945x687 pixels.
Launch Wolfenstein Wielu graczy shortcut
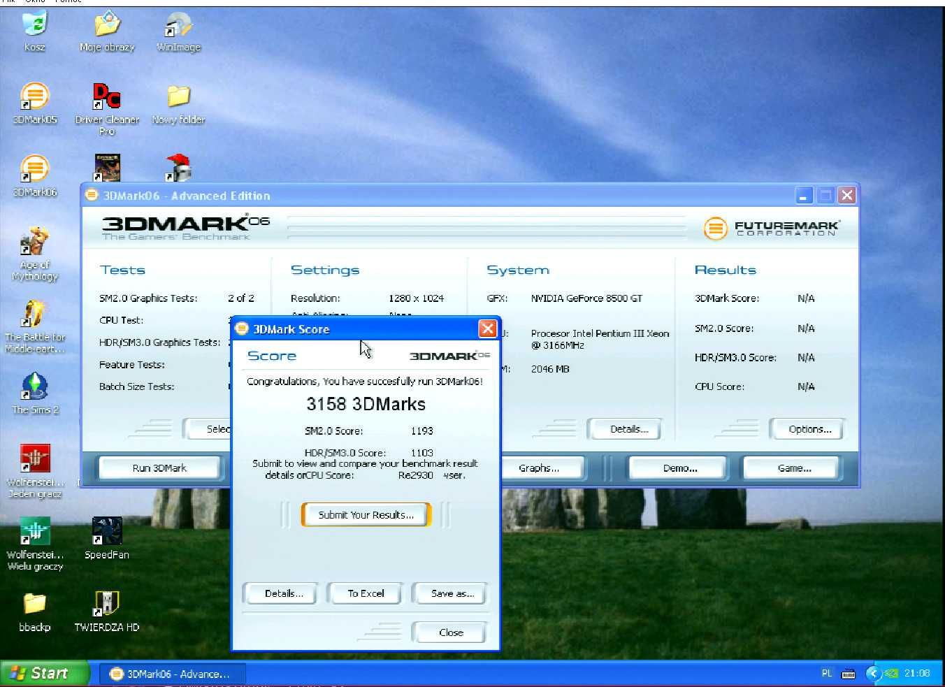coord(34,544)
